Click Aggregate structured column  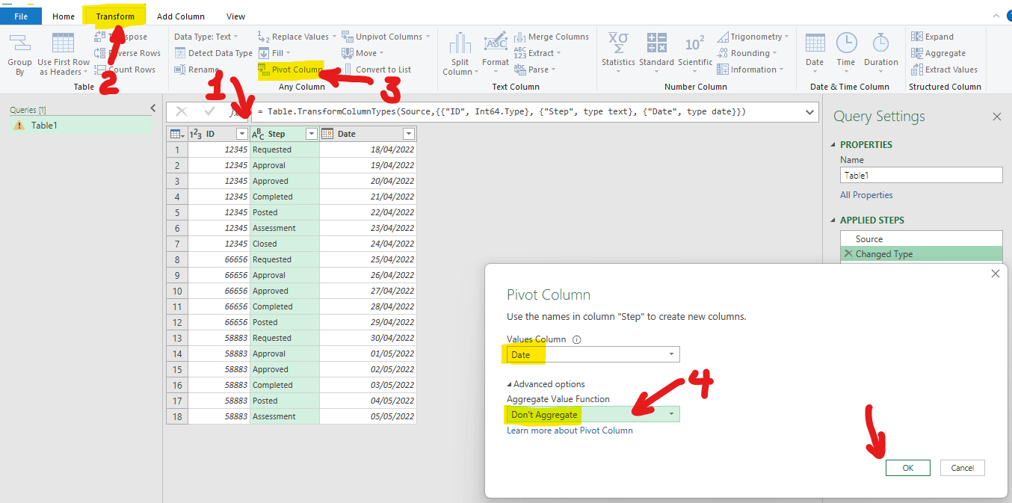coord(938,53)
